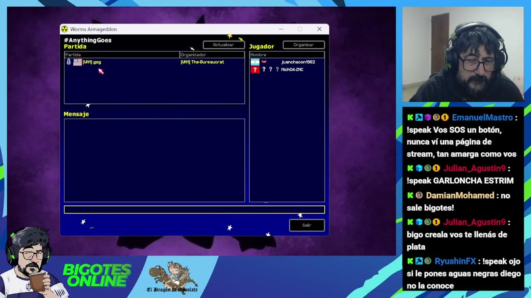Image resolution: width=531 pixels, height=298 pixels.
Task: Click the El Dragón de chocolate logo
Action: point(173,277)
